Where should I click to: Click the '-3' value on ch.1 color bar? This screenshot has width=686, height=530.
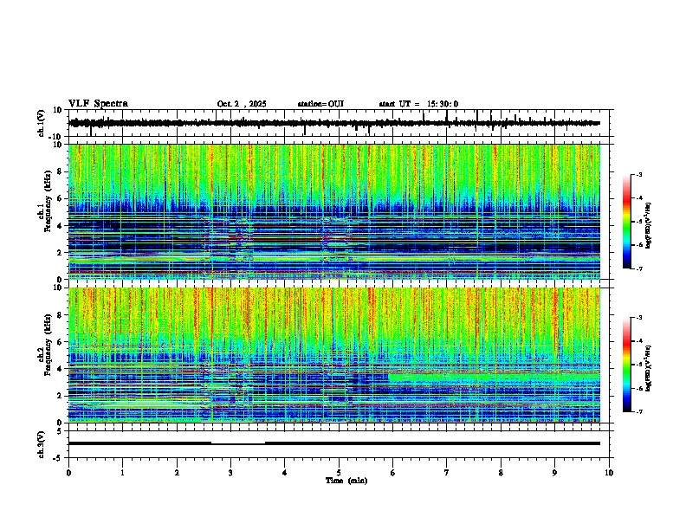coord(638,175)
